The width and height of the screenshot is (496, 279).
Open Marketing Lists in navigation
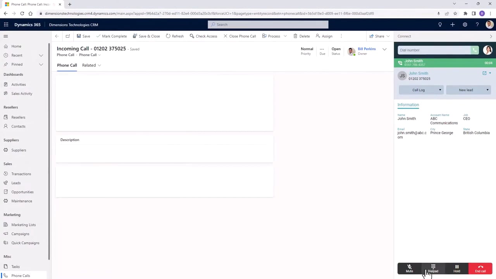tap(23, 225)
